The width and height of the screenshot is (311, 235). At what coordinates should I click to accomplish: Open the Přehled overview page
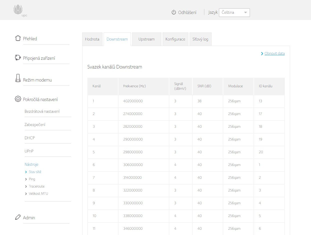coord(30,39)
